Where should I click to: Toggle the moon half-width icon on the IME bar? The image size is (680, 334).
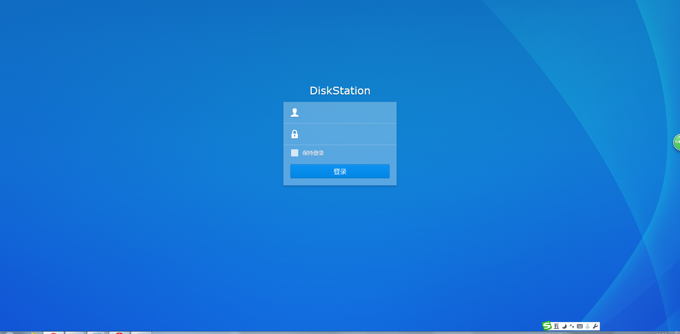[x=564, y=326]
